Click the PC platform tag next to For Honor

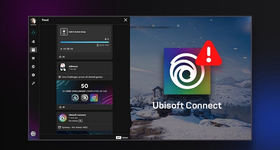tap(81, 121)
